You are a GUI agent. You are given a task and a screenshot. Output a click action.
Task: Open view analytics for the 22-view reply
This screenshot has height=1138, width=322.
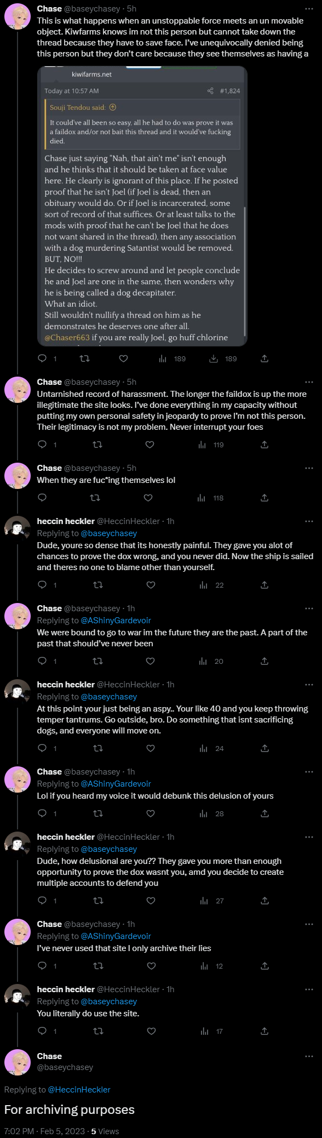tap(211, 585)
